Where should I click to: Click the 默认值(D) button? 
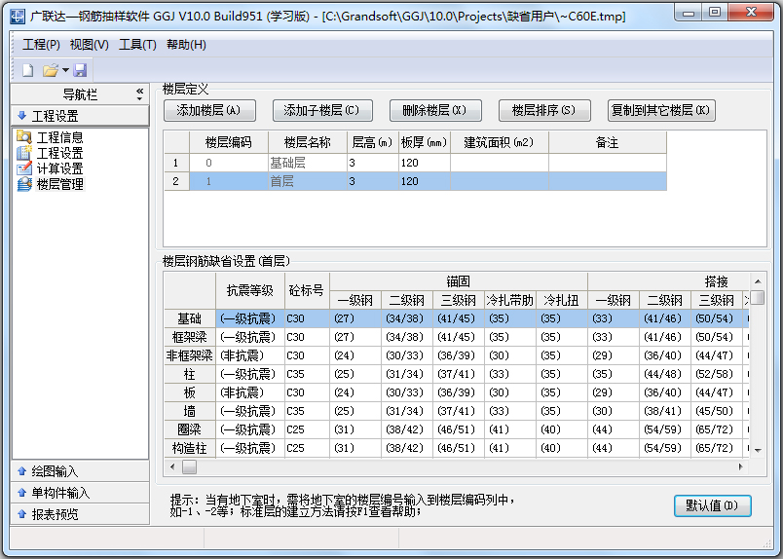(x=712, y=505)
